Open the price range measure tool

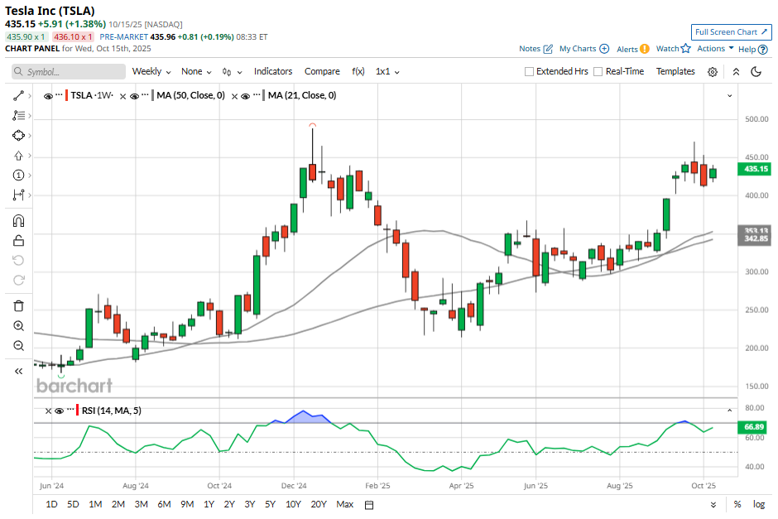pyautogui.click(x=18, y=195)
